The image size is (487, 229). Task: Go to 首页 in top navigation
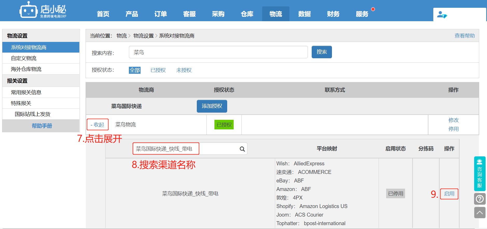(103, 14)
